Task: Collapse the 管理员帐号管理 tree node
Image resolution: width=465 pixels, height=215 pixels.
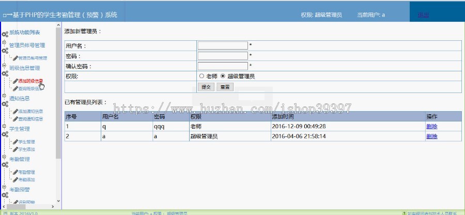Action: point(4,42)
